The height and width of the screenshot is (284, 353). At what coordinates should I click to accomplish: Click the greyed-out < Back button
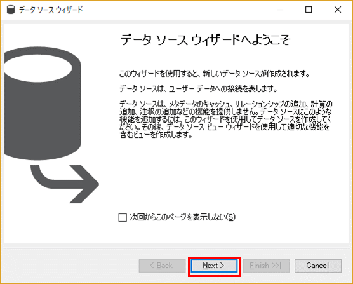coord(162,266)
